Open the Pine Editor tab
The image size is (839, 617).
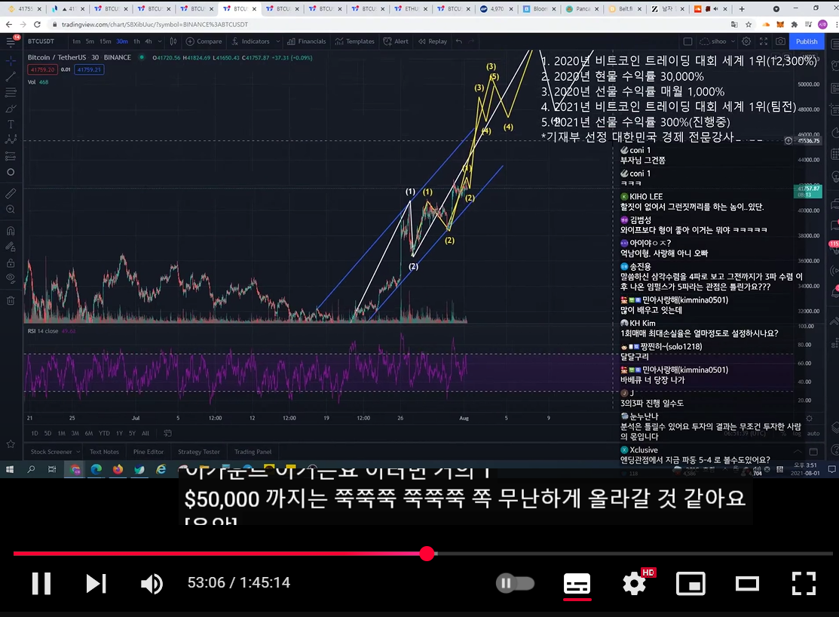(x=149, y=452)
